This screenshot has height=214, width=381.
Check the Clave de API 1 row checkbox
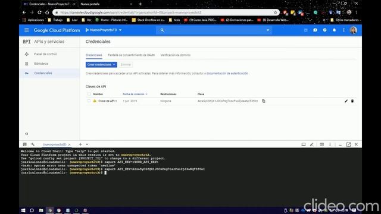pyautogui.click(x=89, y=101)
